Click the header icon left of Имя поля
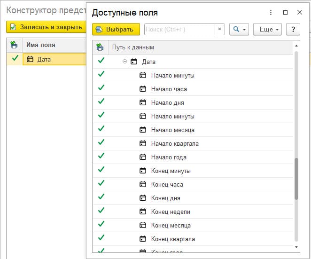Screen dimensions: 311x259 tap(14, 45)
